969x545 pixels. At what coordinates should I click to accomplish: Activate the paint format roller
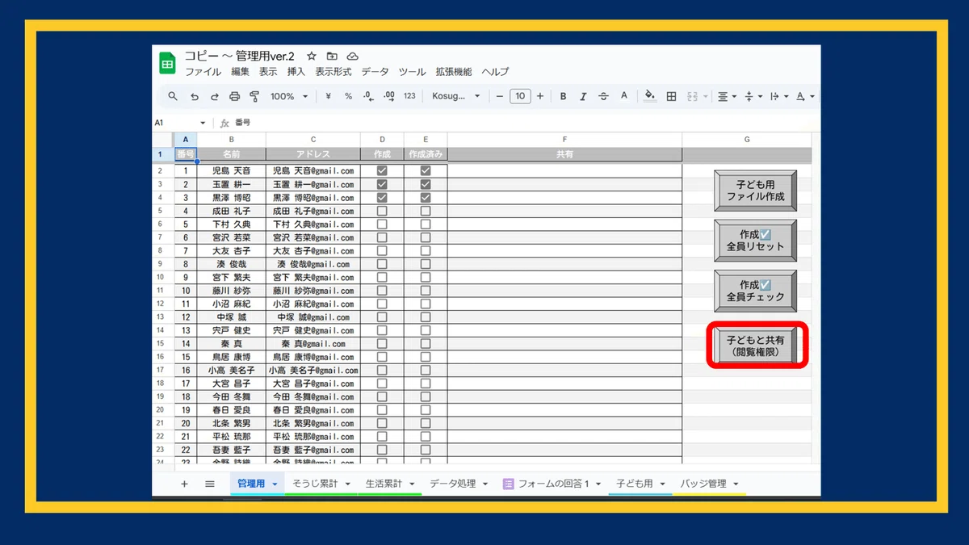254,96
